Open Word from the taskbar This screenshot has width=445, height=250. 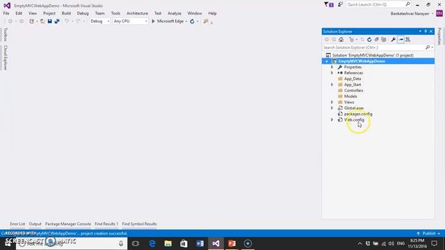click(200, 243)
